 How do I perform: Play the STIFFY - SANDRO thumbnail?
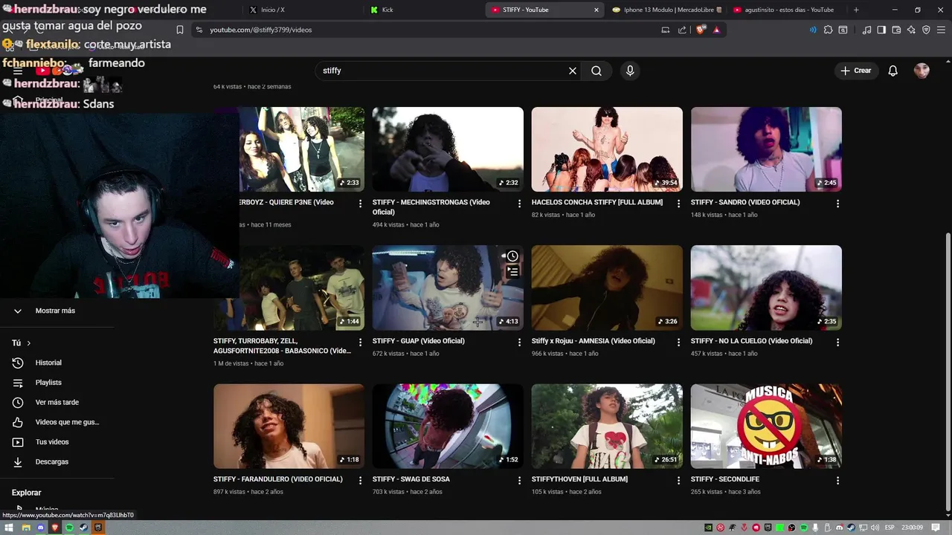(x=766, y=149)
